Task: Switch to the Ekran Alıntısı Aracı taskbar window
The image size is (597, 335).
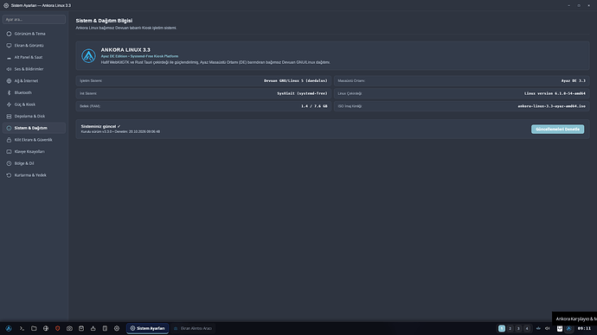Action: point(193,329)
